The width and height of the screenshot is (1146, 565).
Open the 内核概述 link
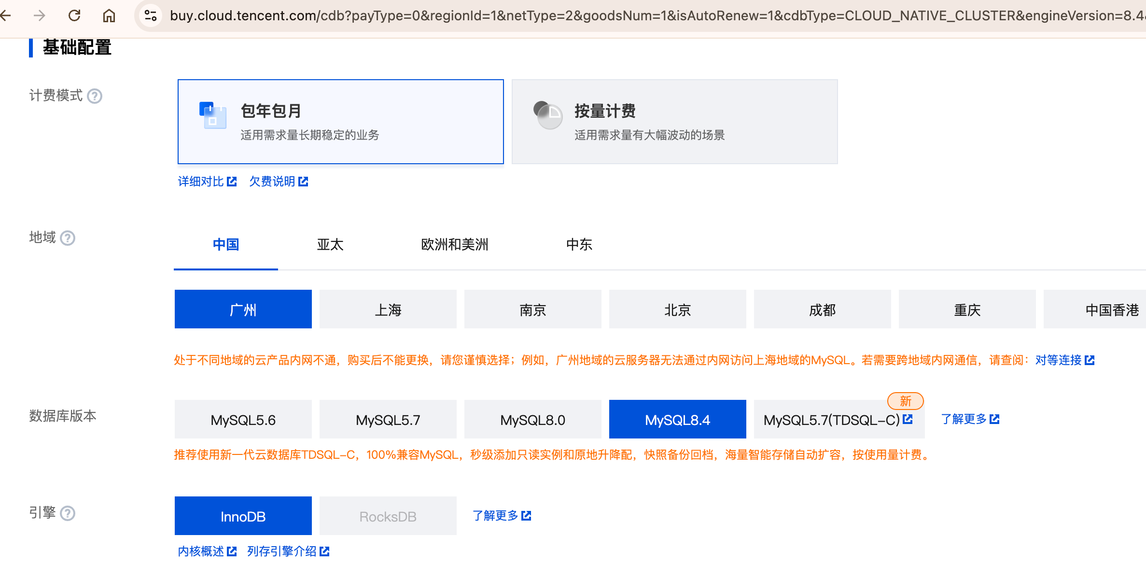click(x=208, y=551)
